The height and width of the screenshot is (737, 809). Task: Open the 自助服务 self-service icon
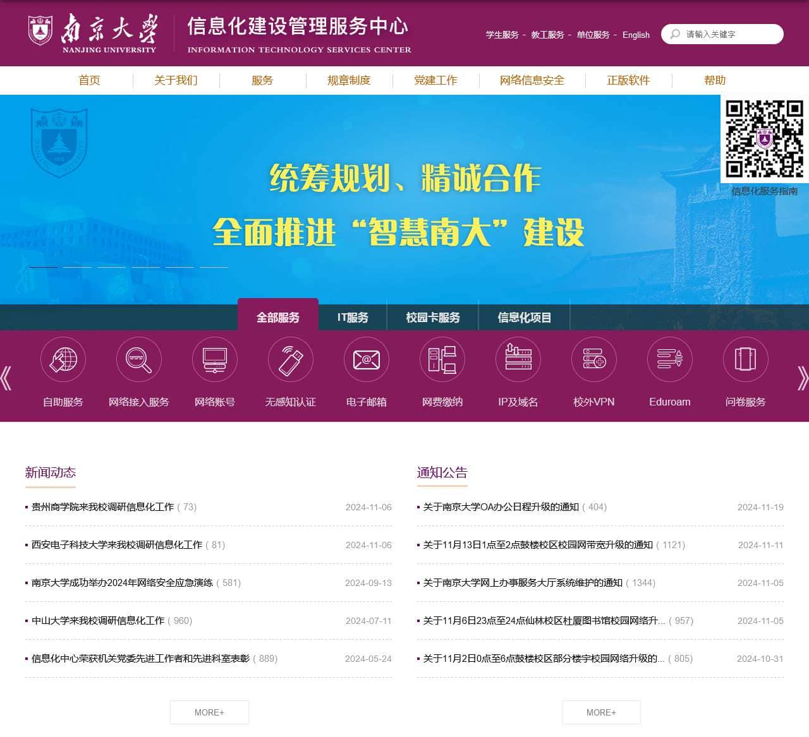[63, 359]
